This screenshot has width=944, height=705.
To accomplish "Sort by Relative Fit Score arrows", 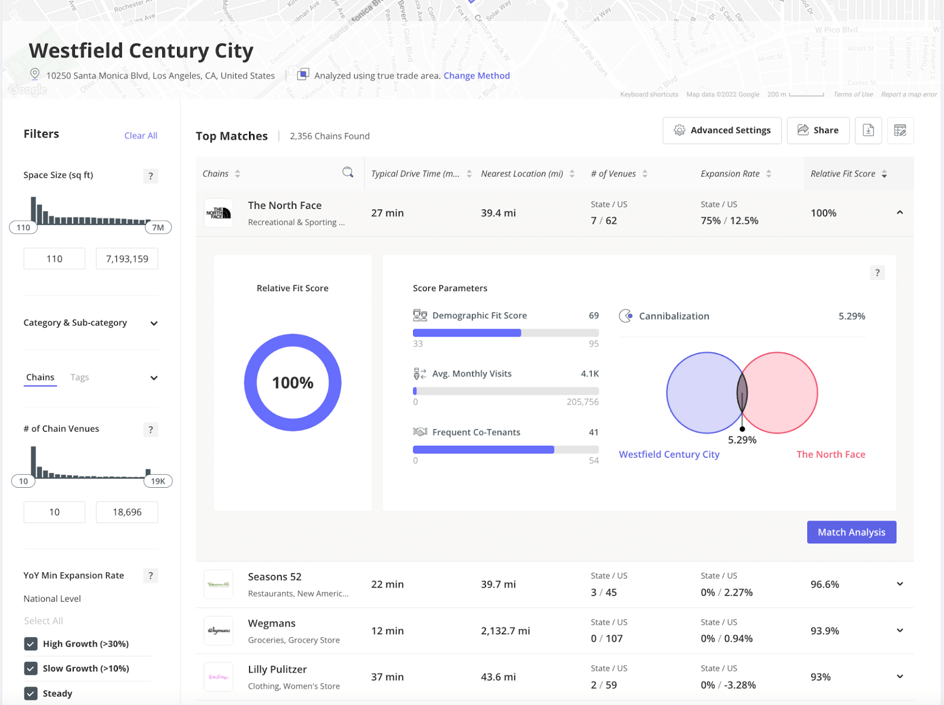I will [x=884, y=174].
